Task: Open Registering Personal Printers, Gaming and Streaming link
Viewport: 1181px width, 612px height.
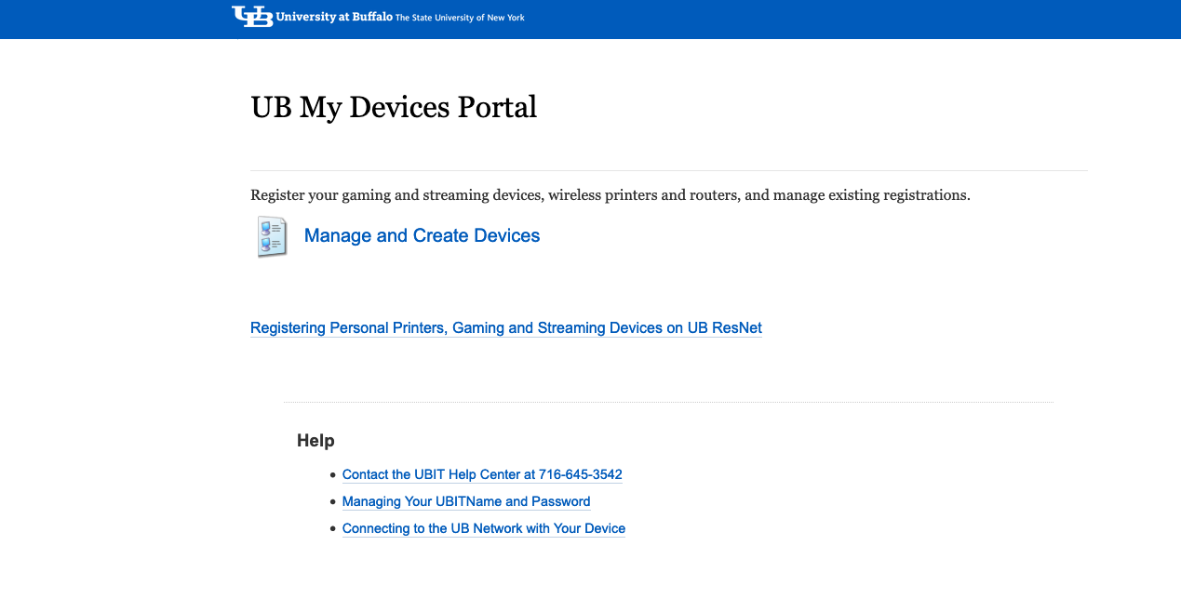Action: (505, 328)
